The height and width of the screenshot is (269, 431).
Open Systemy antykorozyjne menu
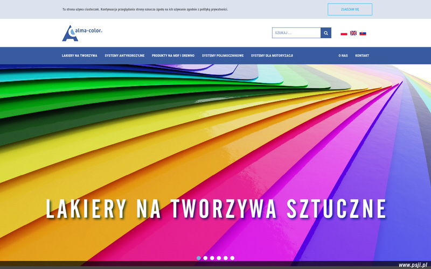click(x=124, y=56)
